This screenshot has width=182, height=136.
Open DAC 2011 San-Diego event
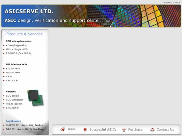point(25,129)
